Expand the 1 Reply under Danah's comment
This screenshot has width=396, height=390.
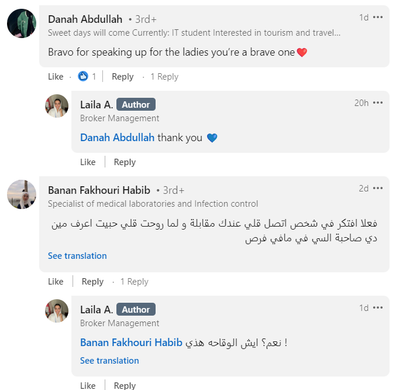point(164,77)
